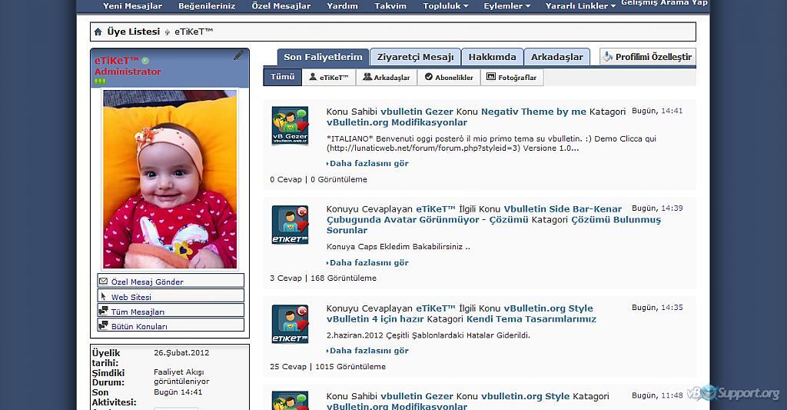Click Profilimi Özelleştir button

pyautogui.click(x=648, y=57)
